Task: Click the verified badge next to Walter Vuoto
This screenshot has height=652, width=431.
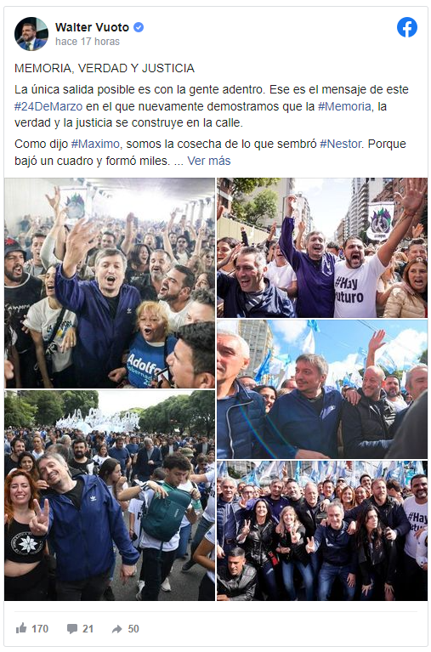Action: (x=139, y=27)
